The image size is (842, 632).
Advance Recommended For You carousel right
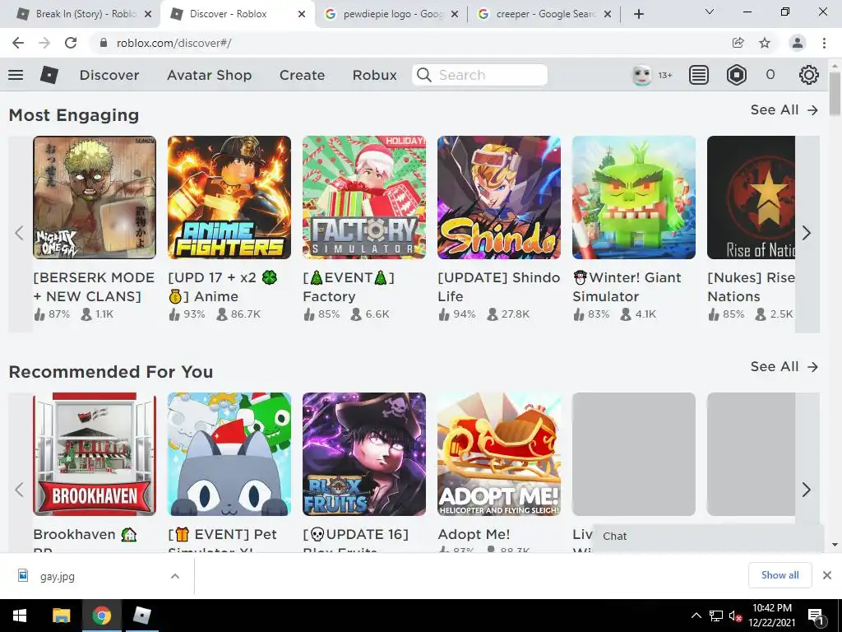coord(807,490)
